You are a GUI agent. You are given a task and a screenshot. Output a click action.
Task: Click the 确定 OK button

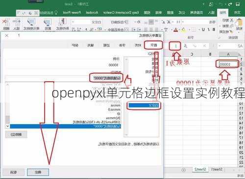38,172
